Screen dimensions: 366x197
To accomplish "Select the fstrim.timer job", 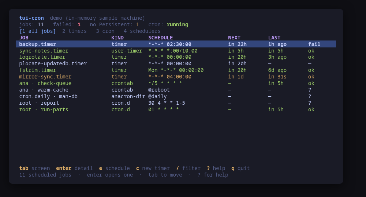I will tap(176, 70).
